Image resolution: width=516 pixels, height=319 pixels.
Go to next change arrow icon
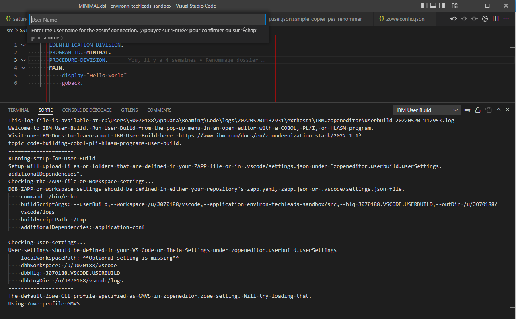click(x=474, y=18)
